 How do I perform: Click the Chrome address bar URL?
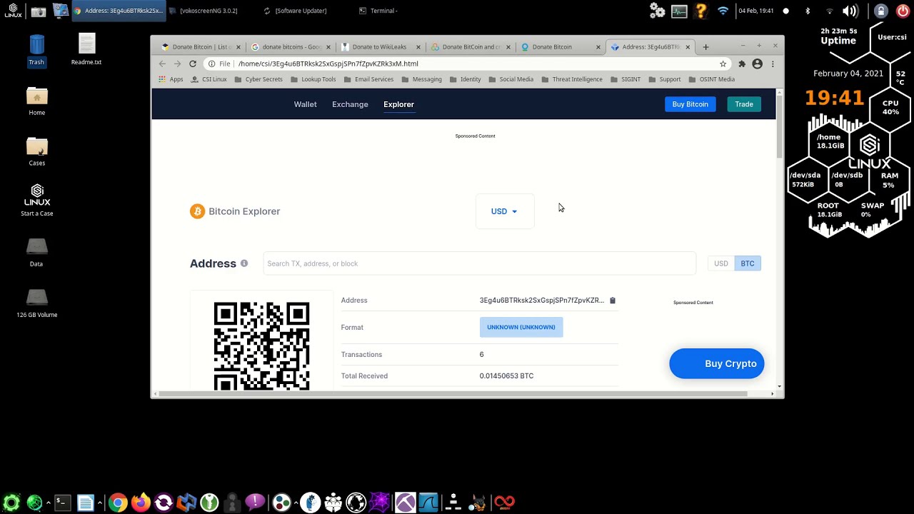tap(328, 64)
